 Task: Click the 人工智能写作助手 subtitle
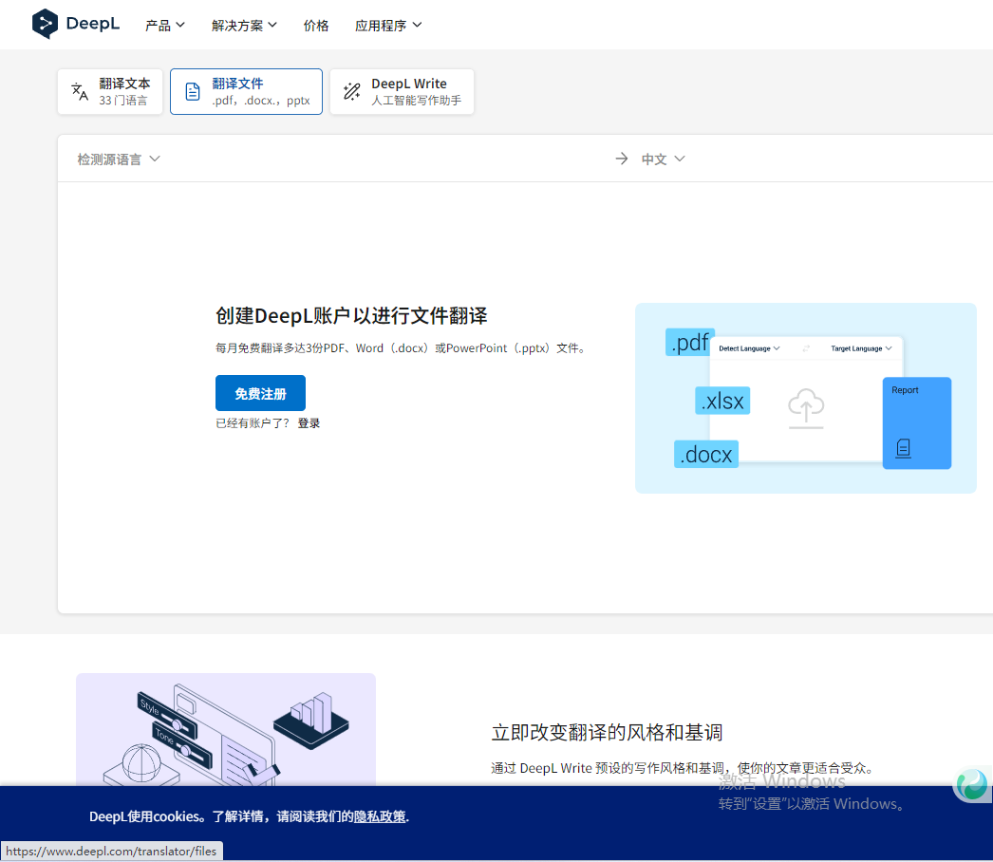click(x=416, y=100)
